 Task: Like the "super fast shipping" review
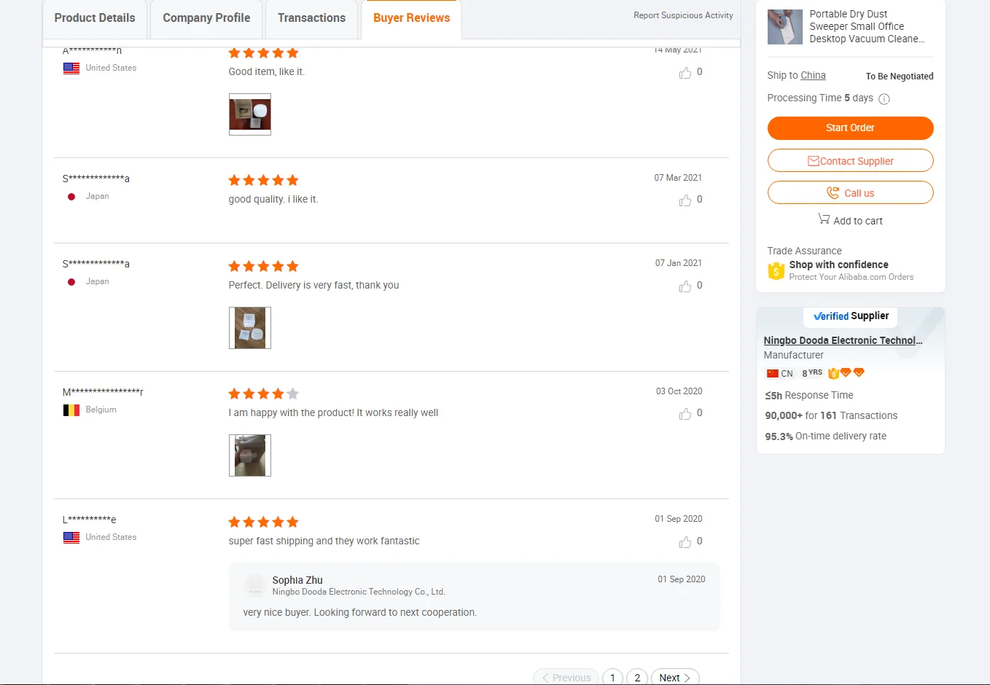tap(685, 541)
